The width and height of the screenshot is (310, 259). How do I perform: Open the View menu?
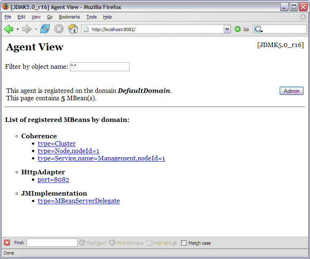tap(36, 17)
